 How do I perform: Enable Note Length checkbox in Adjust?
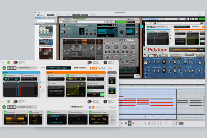(x=88, y=75)
